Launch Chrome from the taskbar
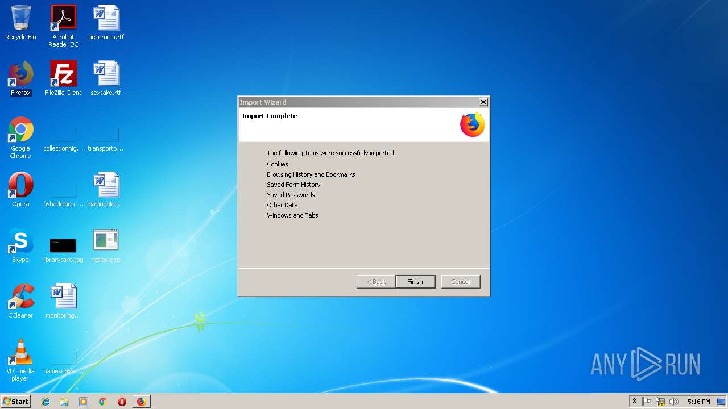 coord(103,402)
